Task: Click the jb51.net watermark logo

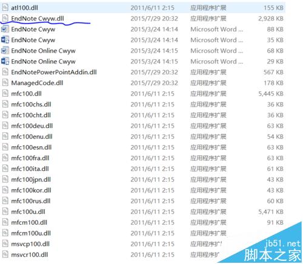Action: click(273, 250)
